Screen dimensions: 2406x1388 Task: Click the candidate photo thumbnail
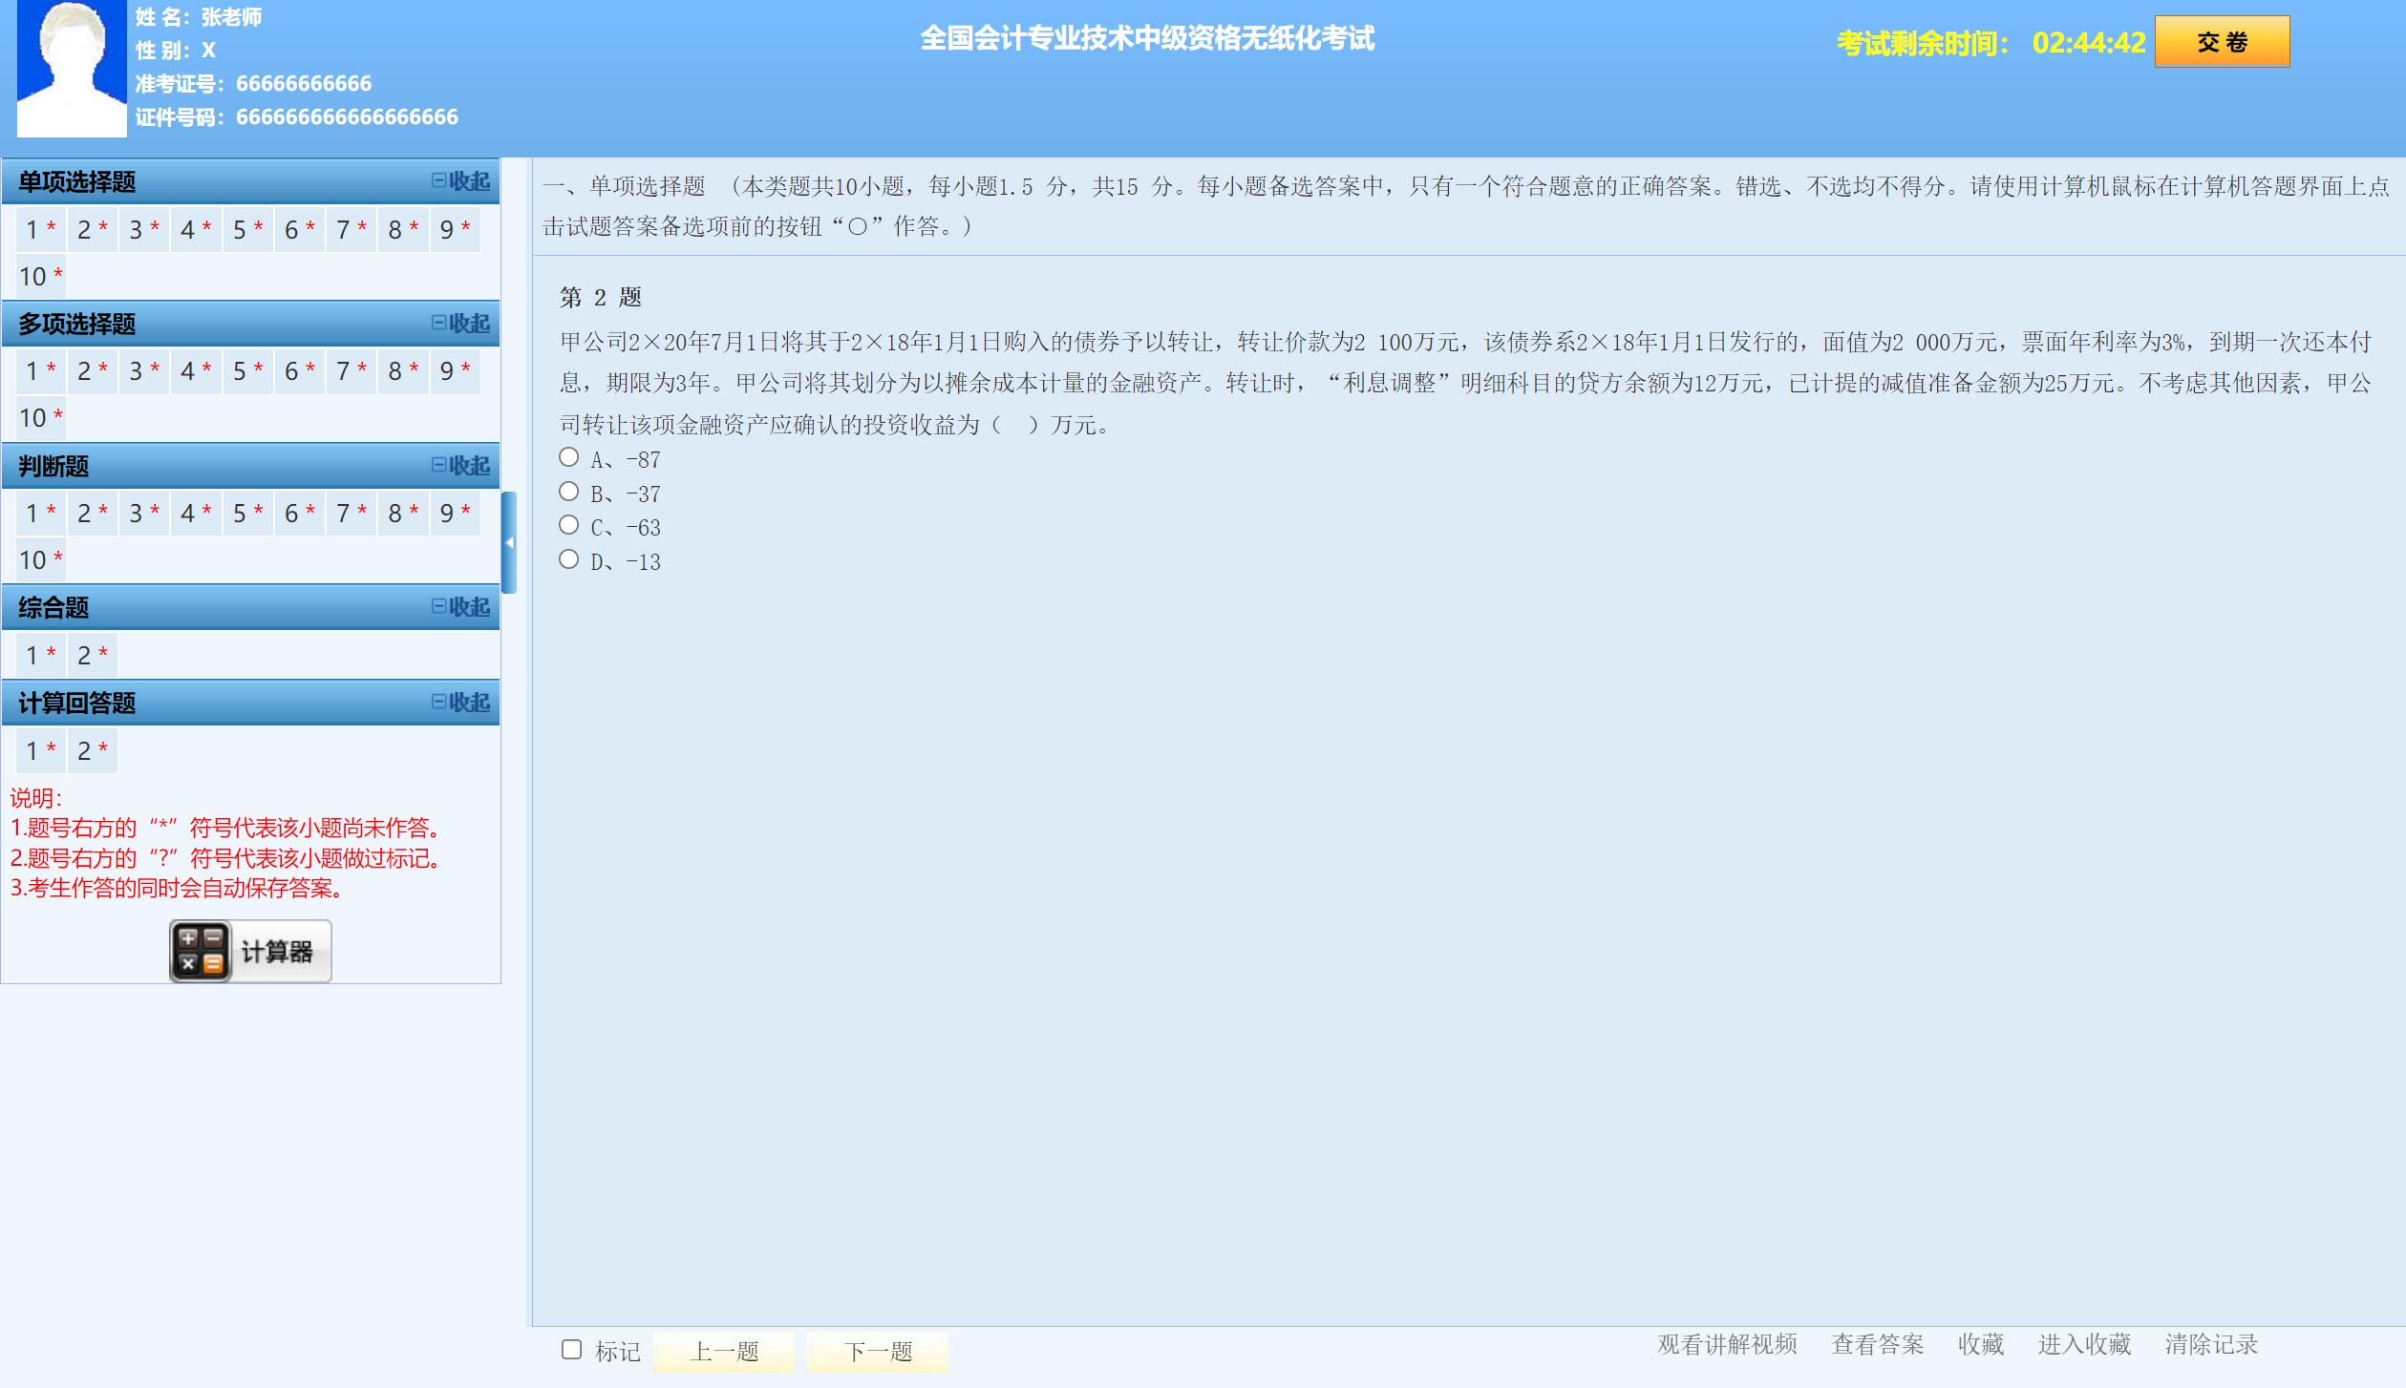[x=70, y=67]
